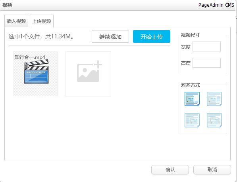Screen dimensions: 237x182
Task: Click the 对齐方式 group heading
Action: tap(190, 85)
